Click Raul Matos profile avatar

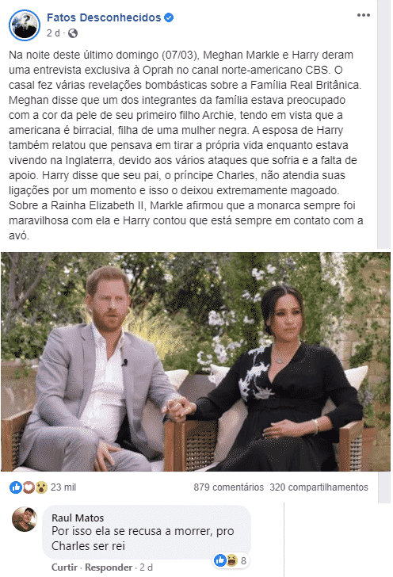[25, 519]
